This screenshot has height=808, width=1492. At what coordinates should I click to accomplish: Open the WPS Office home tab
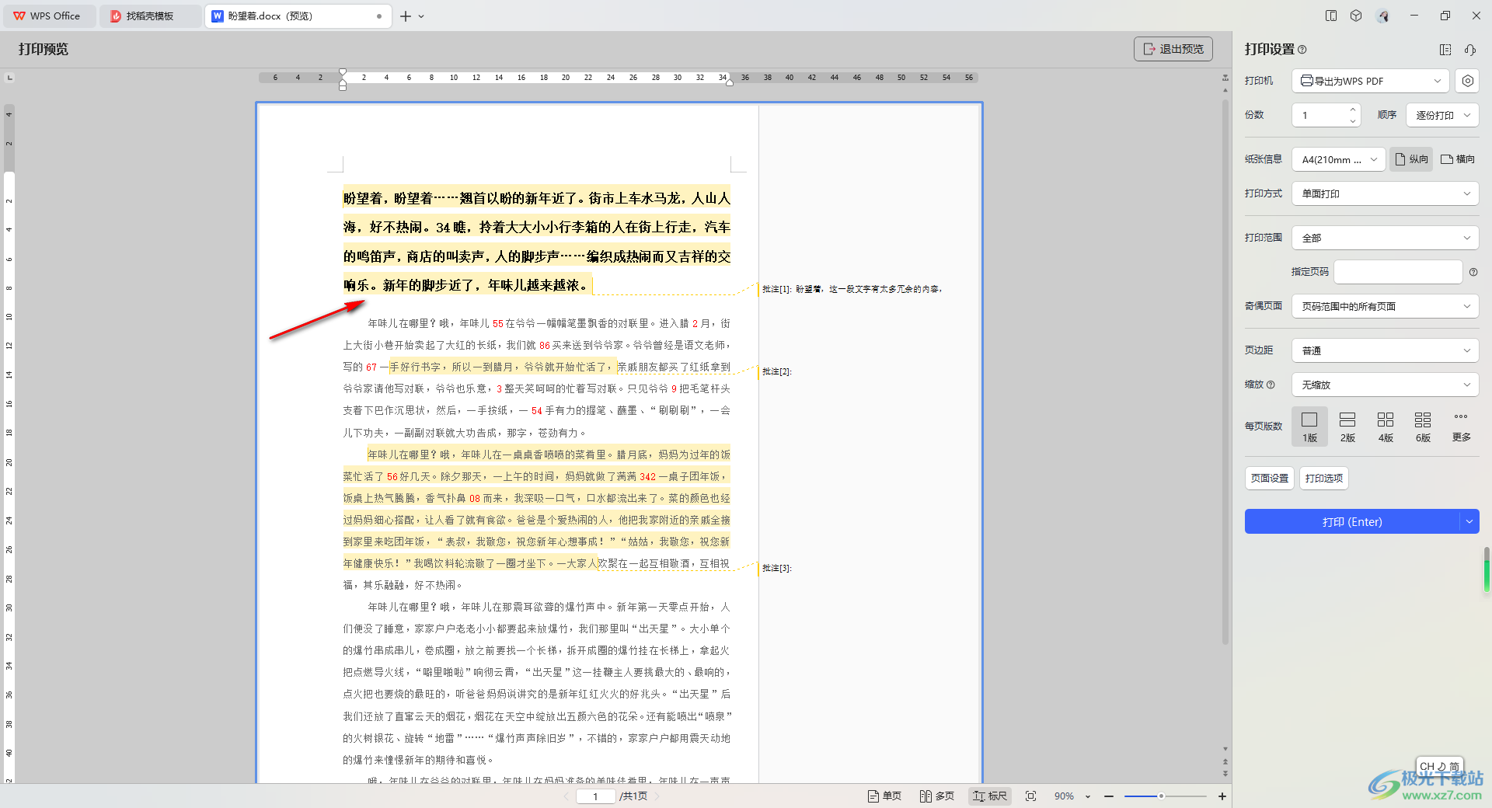(48, 16)
